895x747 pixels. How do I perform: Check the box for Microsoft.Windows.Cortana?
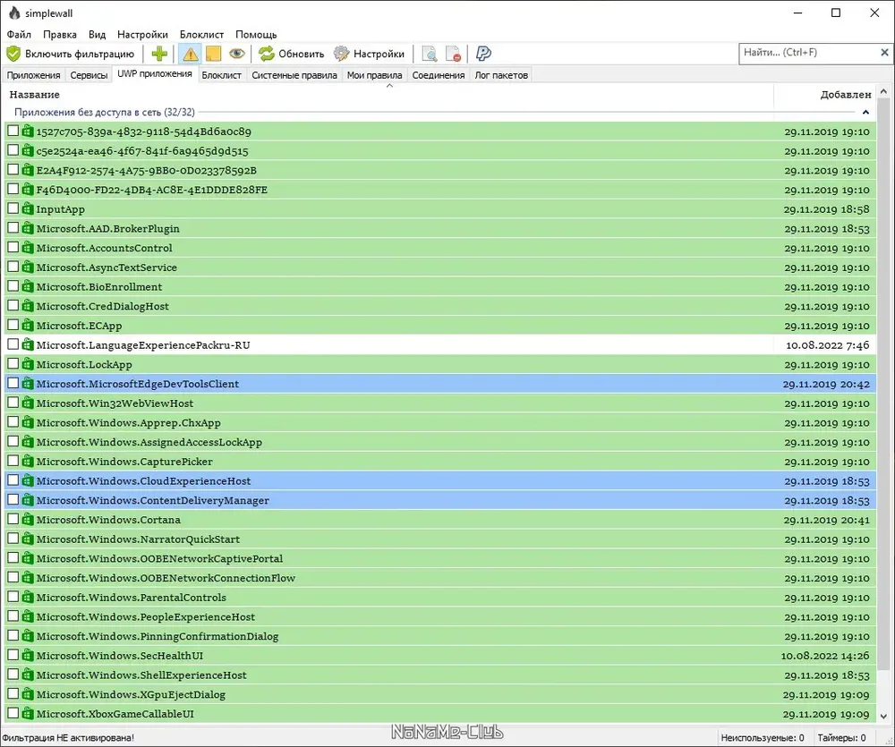(x=13, y=519)
